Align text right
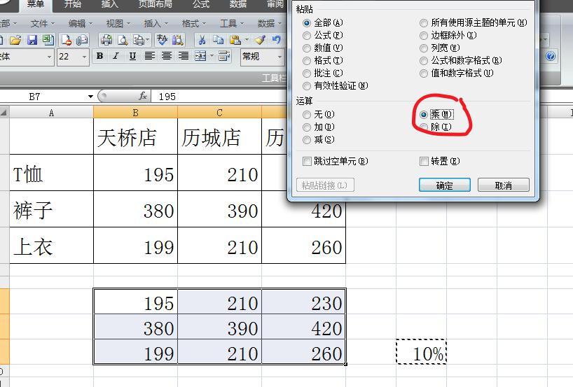573x387 pixels. tap(183, 56)
